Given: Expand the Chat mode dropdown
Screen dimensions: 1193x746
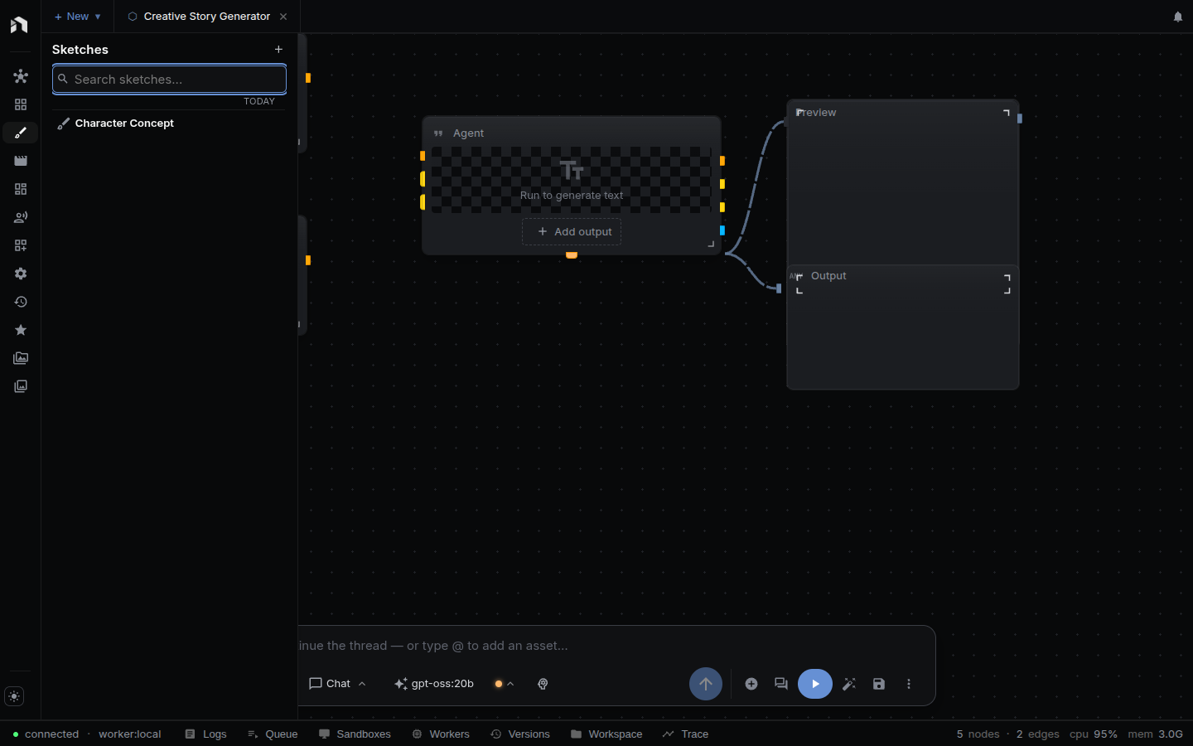Looking at the screenshot, I should point(337,684).
